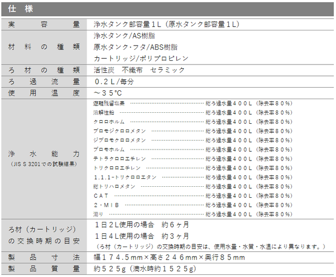Viewport: 336px width, 277px height.
Task: Click 0.2L/毎分 flow rate value
Action: click(x=114, y=81)
